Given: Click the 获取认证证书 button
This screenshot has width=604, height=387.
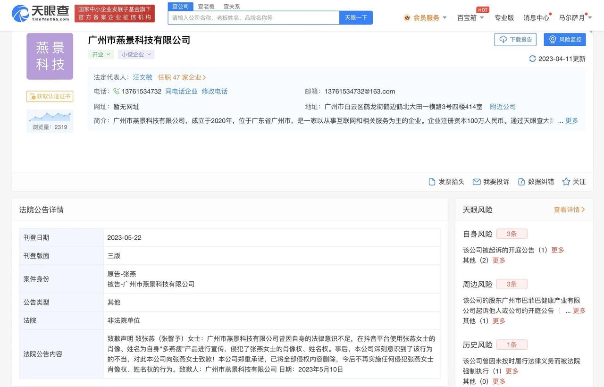Looking at the screenshot, I should (50, 96).
